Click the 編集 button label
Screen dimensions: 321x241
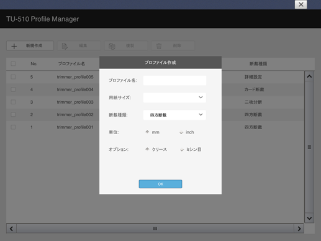(83, 45)
